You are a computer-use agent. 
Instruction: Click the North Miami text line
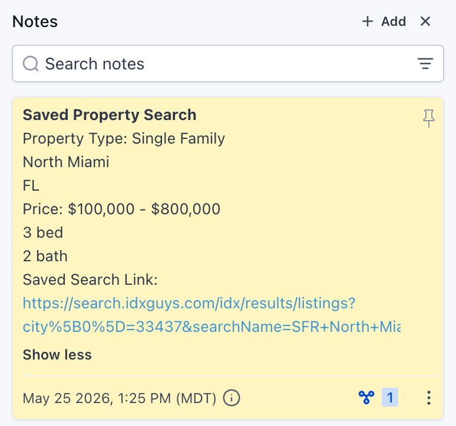pos(66,162)
